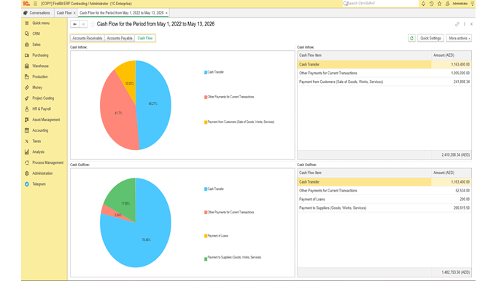Open the Sales section icon
The image size is (496, 284).
(x=27, y=44)
